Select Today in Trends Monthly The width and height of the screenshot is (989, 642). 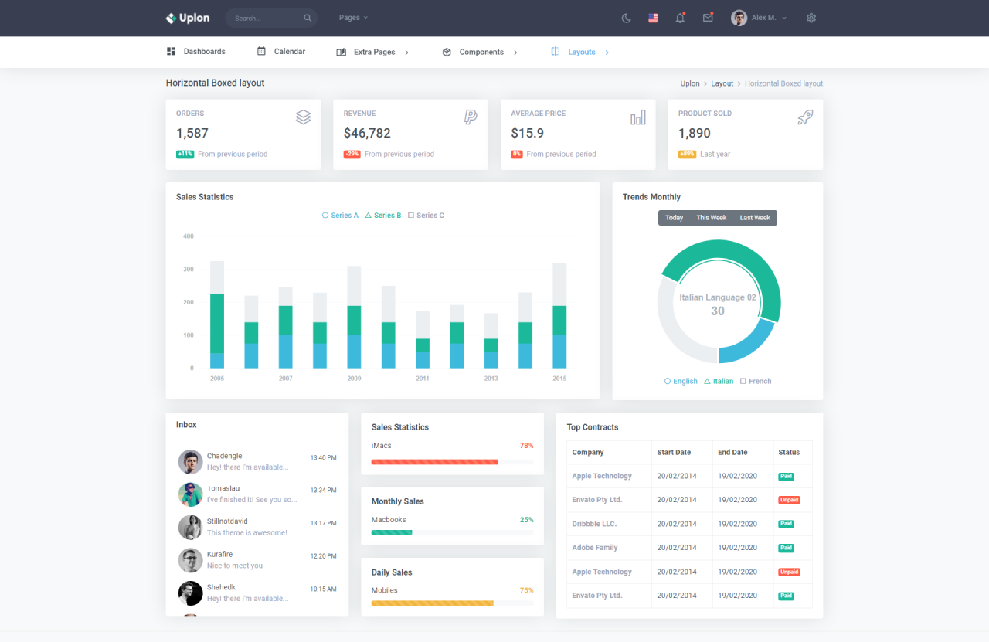tap(675, 218)
